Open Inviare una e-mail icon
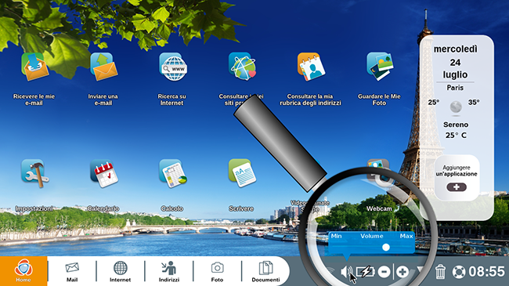Image resolution: width=509 pixels, height=286 pixels. coord(104,67)
